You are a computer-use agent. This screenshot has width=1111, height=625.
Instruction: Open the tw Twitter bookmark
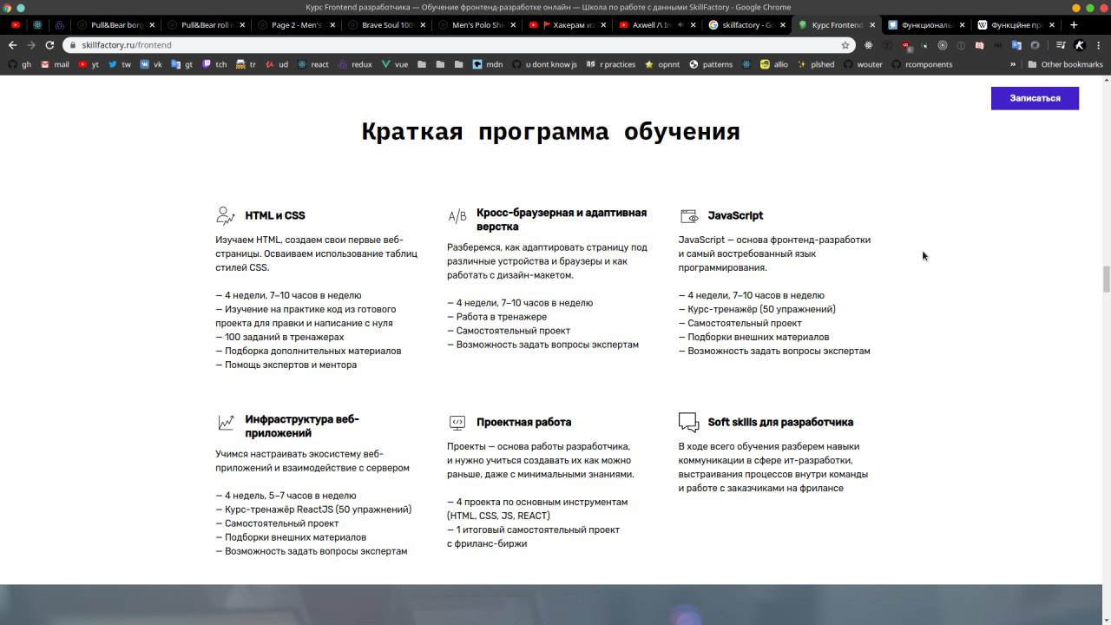(120, 64)
